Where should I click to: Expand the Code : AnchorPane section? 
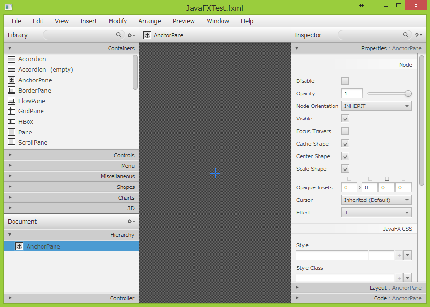tap(359, 298)
